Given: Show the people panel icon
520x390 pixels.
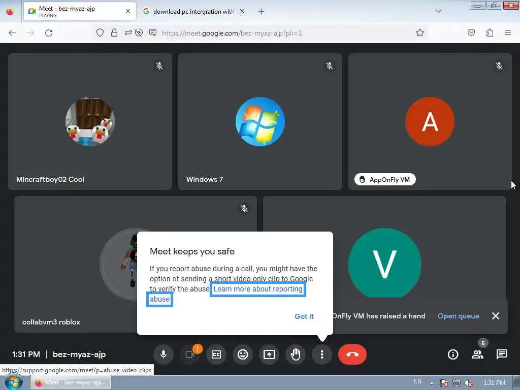Looking at the screenshot, I should pyautogui.click(x=477, y=354).
